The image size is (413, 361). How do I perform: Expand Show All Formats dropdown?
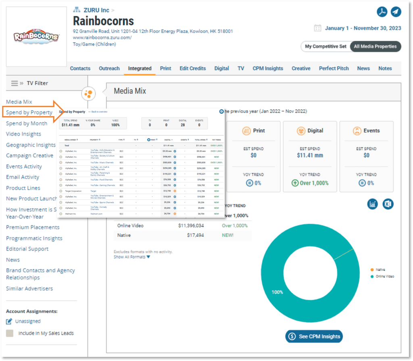[132, 257]
